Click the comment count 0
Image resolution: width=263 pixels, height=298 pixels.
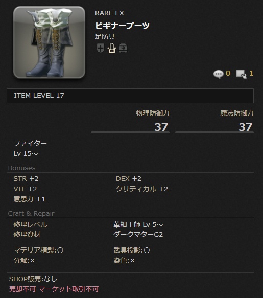point(228,73)
